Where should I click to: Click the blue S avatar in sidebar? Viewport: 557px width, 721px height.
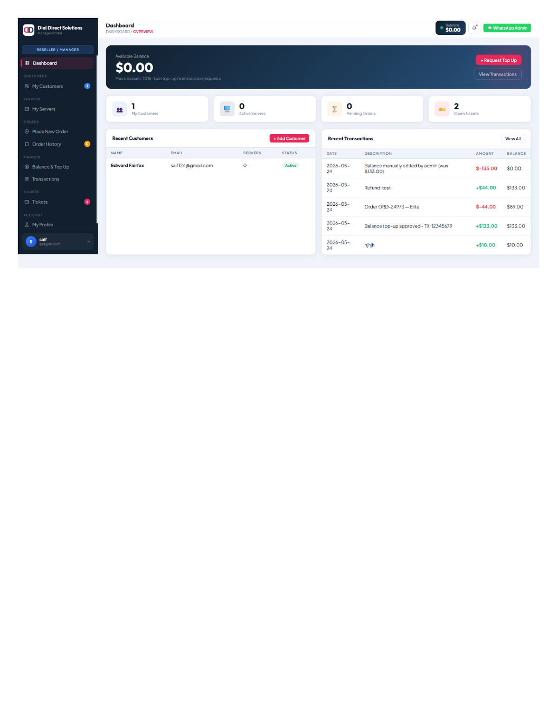pos(31,242)
